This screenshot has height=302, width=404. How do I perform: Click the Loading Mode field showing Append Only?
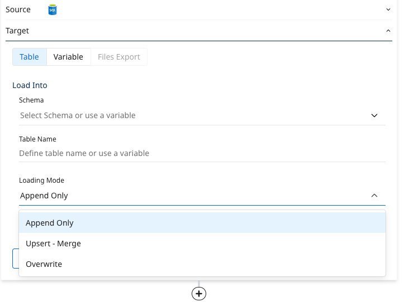point(190,196)
